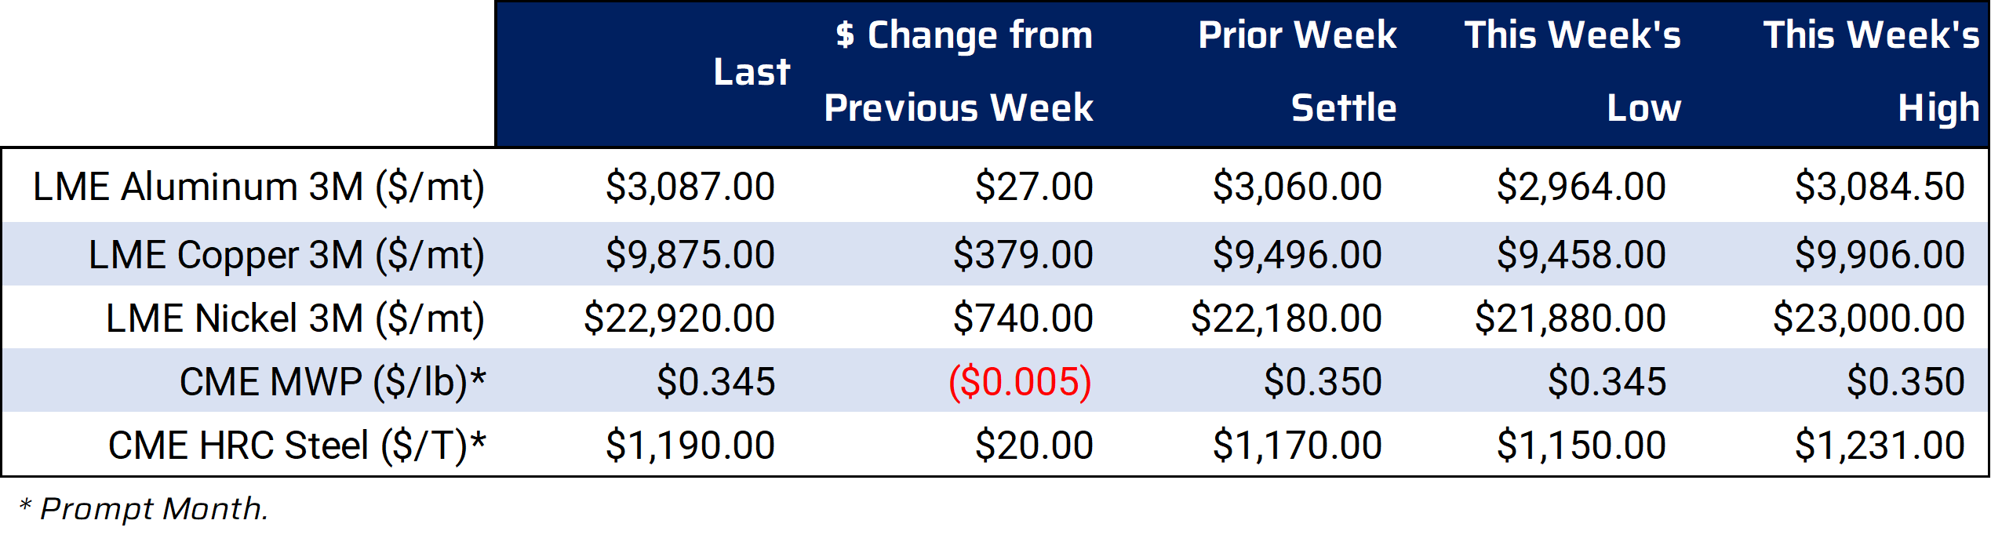Viewport: 1991px width, 542px height.
Task: Click the $23,000.00 nickel weekly high
Action: point(1869,318)
